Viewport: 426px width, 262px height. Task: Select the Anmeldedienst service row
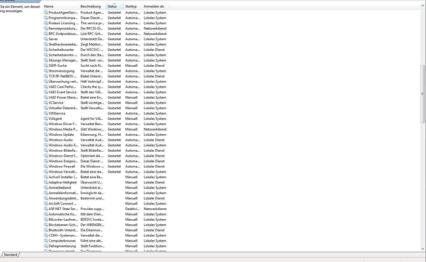(x=60, y=188)
